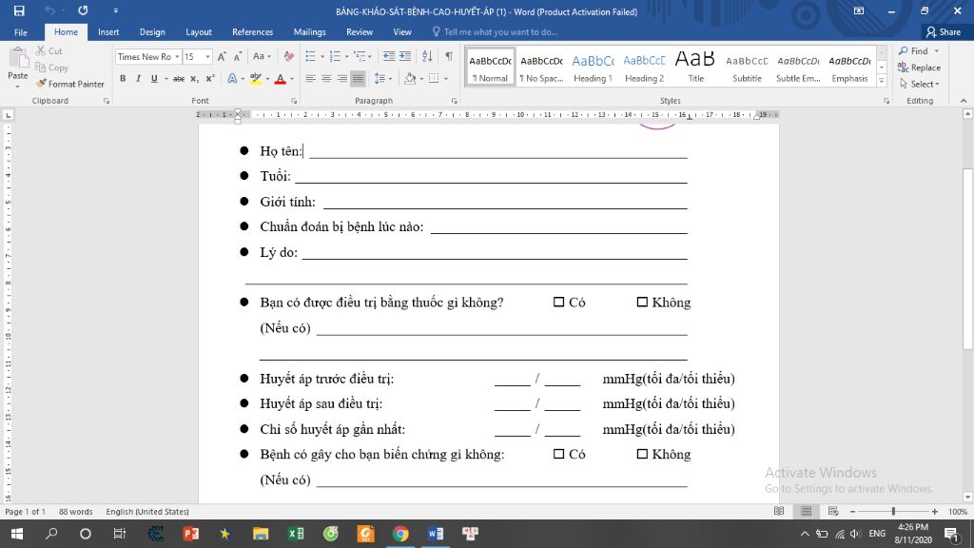Decrease font size with Shrink Font
Screen dimensions: 974x548
pyautogui.click(x=237, y=56)
